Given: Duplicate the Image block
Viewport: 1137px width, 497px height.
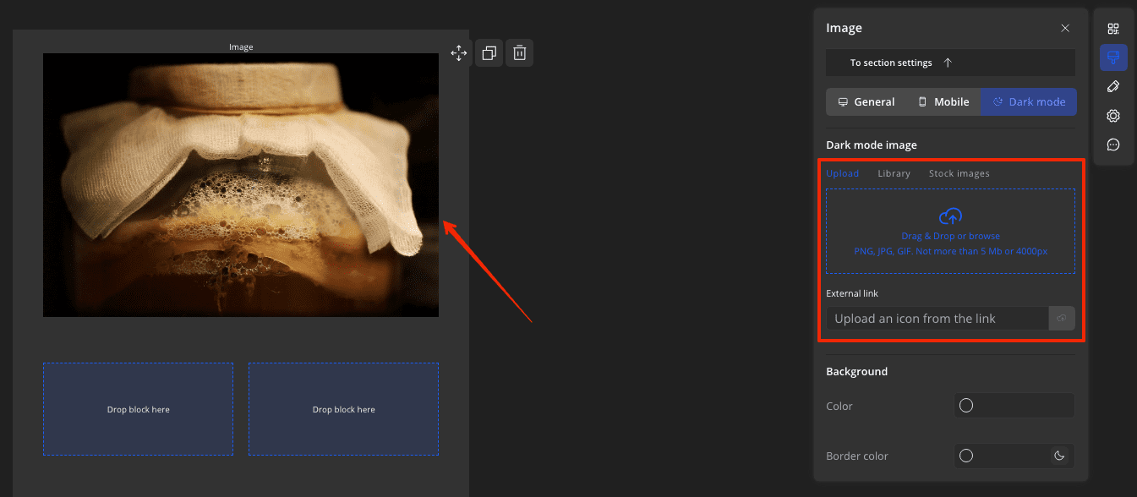Looking at the screenshot, I should click(x=489, y=53).
